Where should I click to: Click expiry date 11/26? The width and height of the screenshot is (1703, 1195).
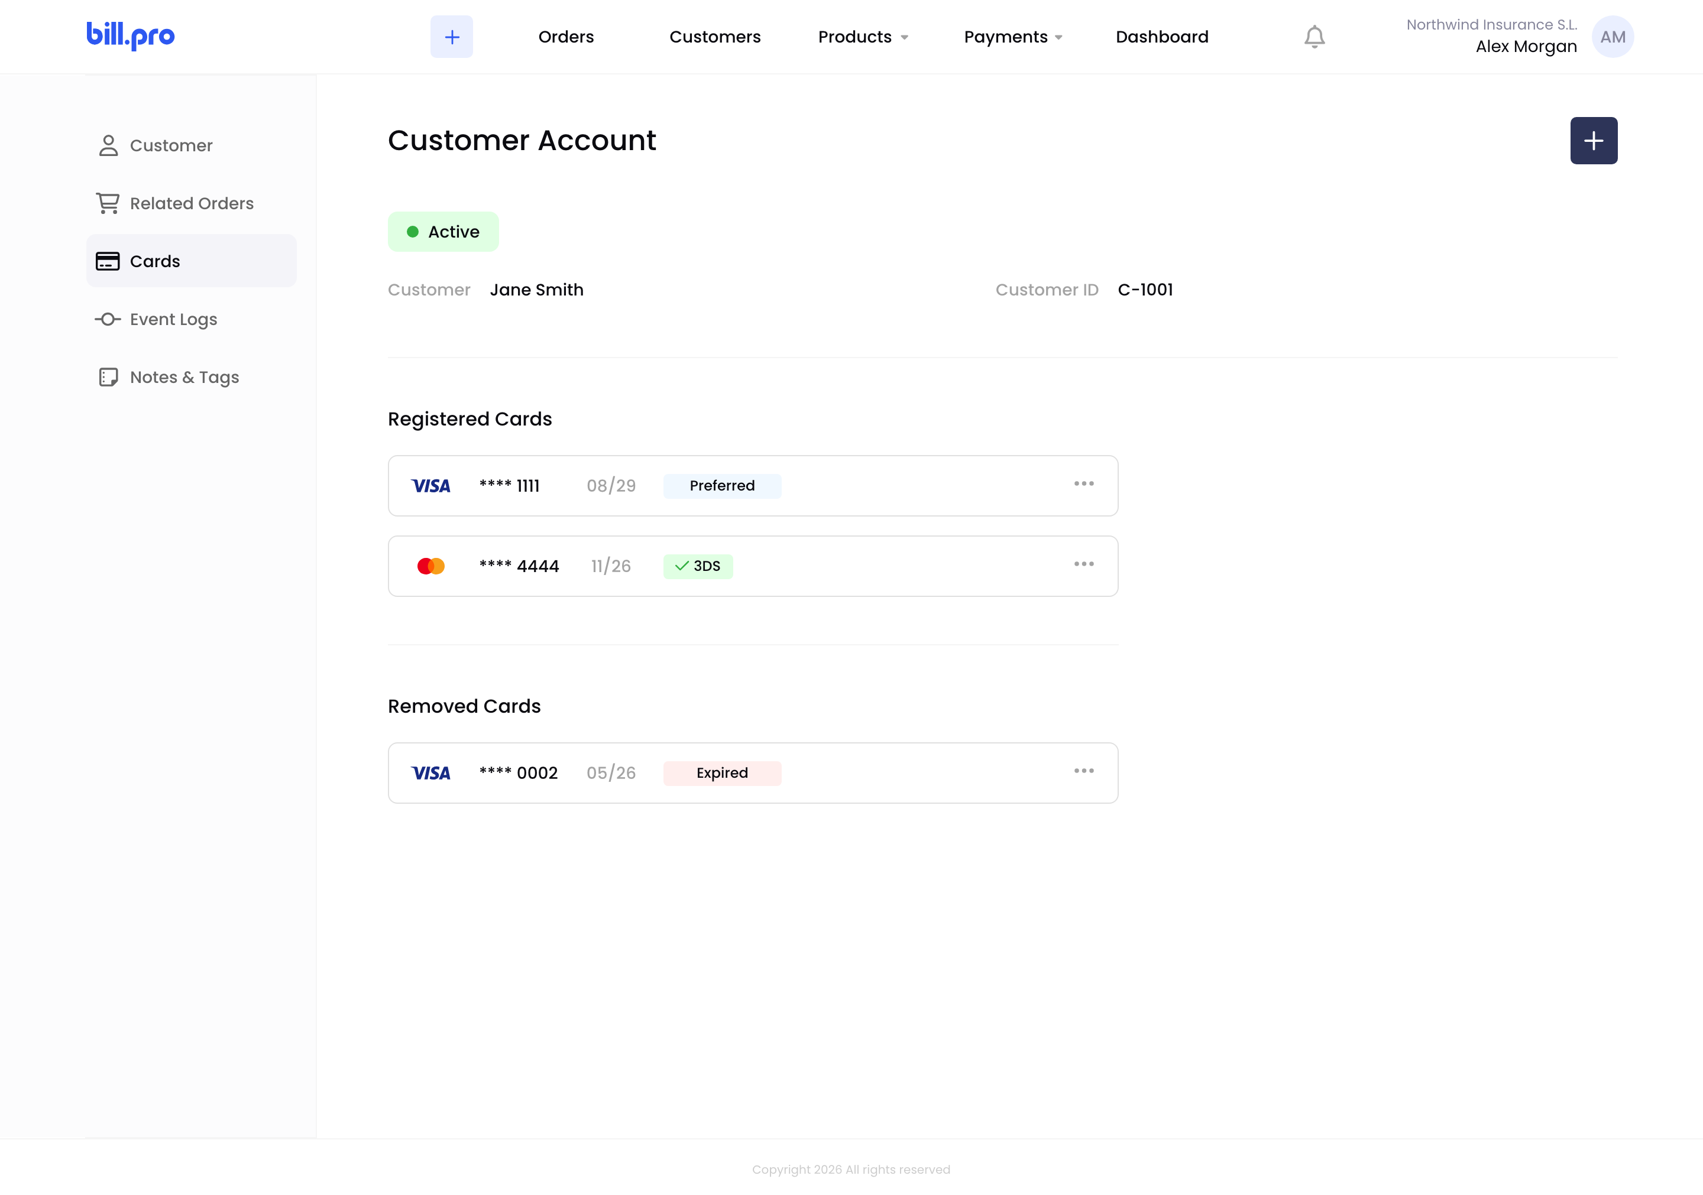[x=611, y=566]
